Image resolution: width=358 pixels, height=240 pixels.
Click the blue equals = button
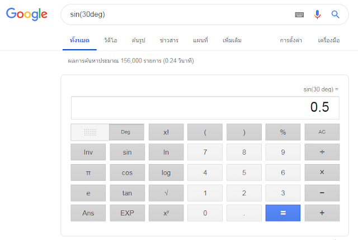pos(283,213)
